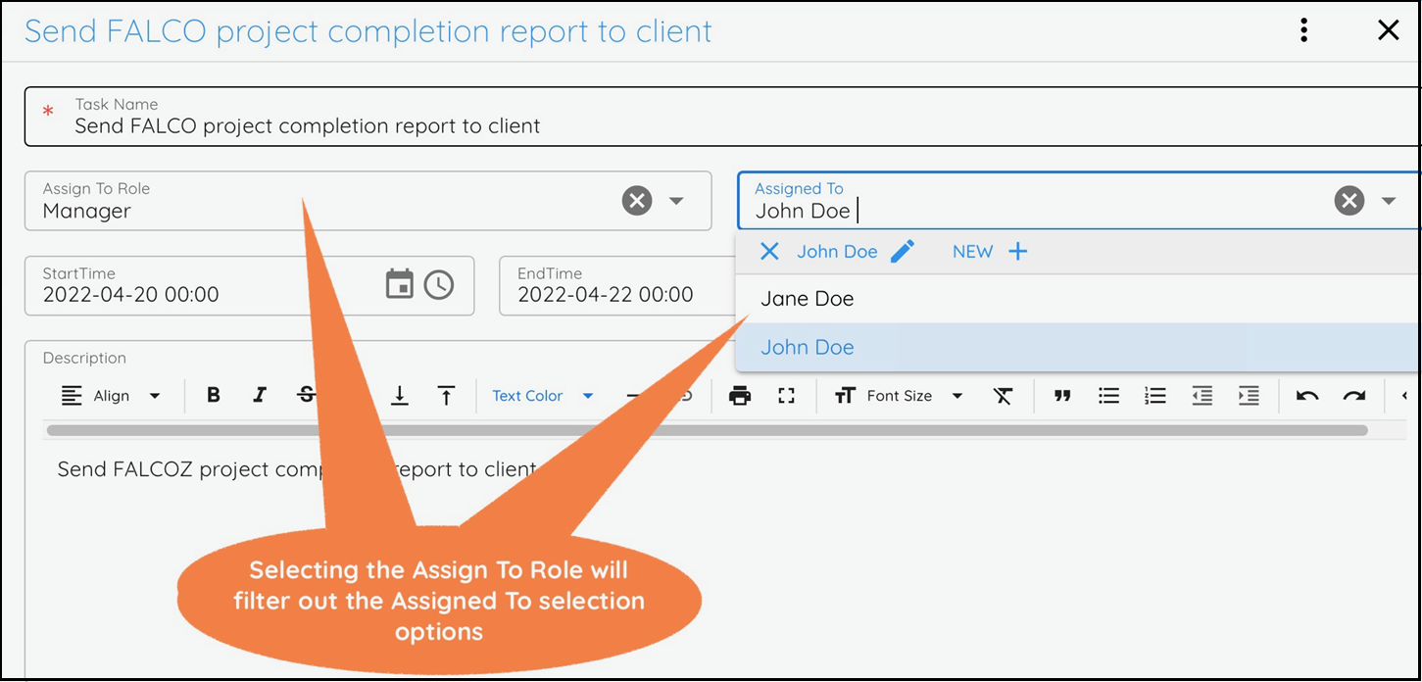The height and width of the screenshot is (682, 1422).
Task: Clear formatting with the remove-format icon
Action: click(x=1003, y=396)
